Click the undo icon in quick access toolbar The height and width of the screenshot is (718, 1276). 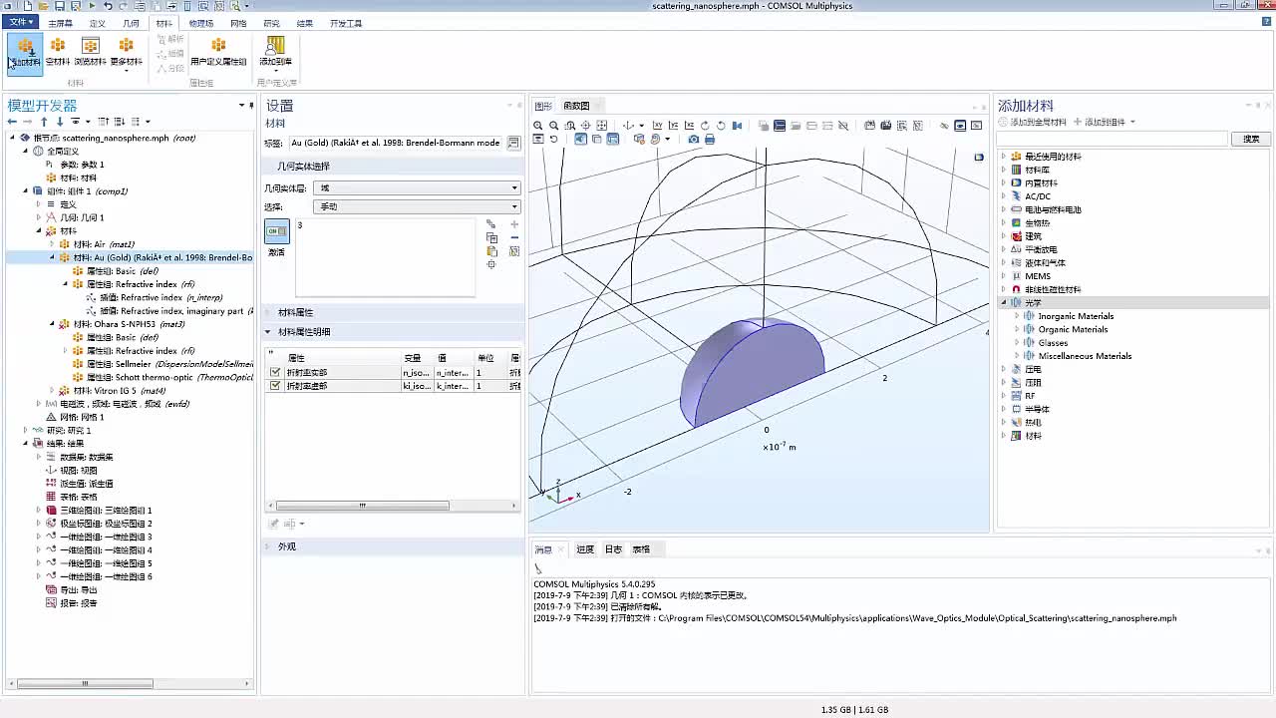(108, 6)
